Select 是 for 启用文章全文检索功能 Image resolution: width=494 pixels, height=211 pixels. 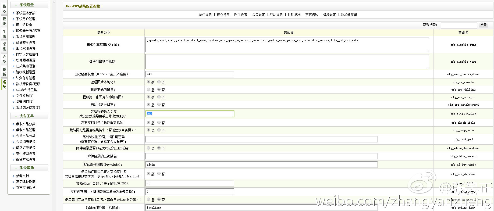[x=148, y=199]
